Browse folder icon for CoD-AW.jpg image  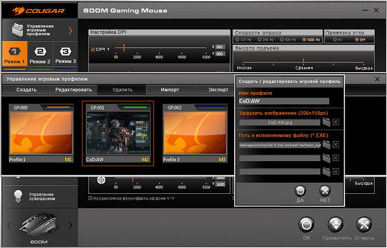click(x=326, y=122)
